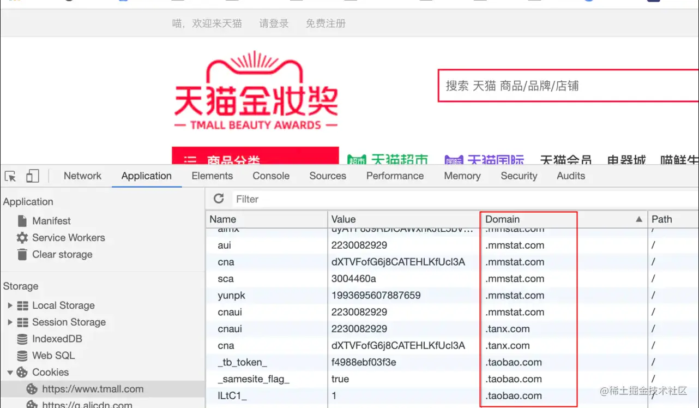Open the Performance tab

point(395,176)
